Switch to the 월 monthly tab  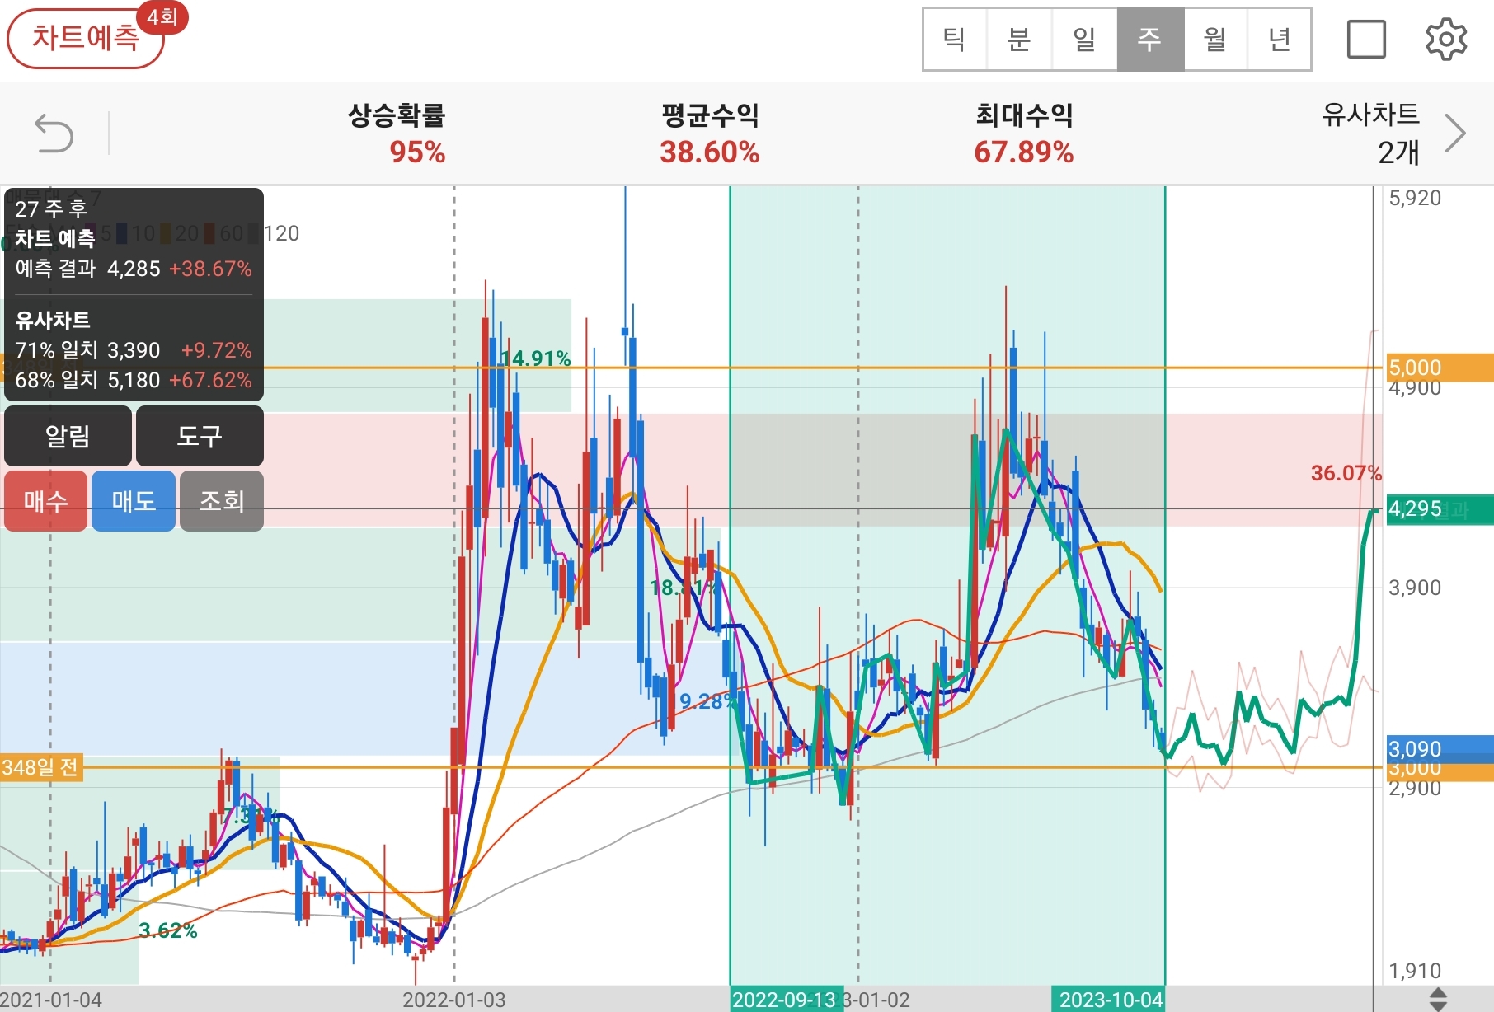pos(1215,39)
